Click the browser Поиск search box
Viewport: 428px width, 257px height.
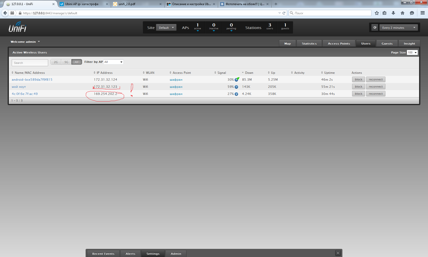330,13
